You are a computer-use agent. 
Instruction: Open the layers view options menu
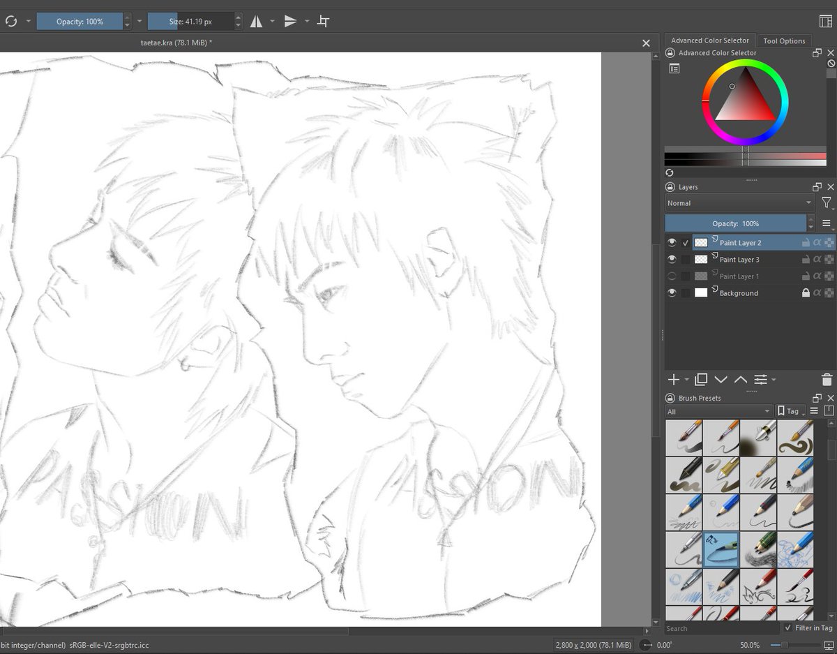[x=827, y=223]
